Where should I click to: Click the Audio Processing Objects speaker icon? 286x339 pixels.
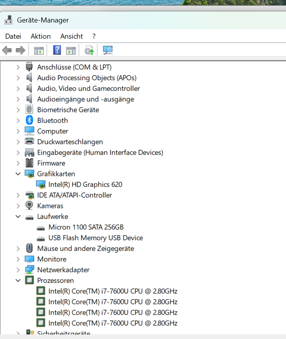coord(29,77)
